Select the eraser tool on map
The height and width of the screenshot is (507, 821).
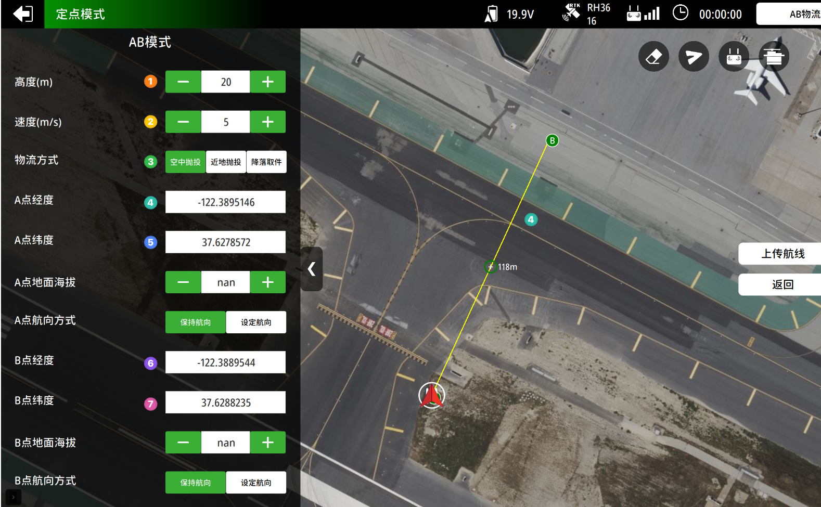653,56
